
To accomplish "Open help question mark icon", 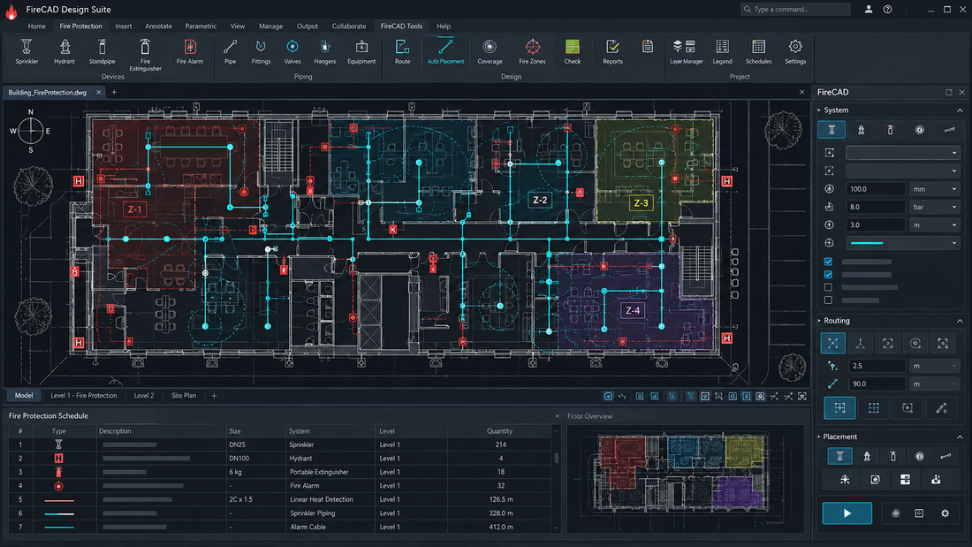I will 888,10.
